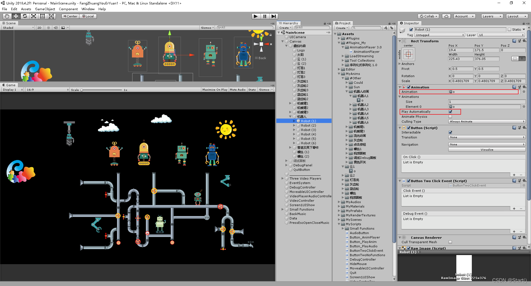Click the Pause button in toolbar

tap(265, 16)
